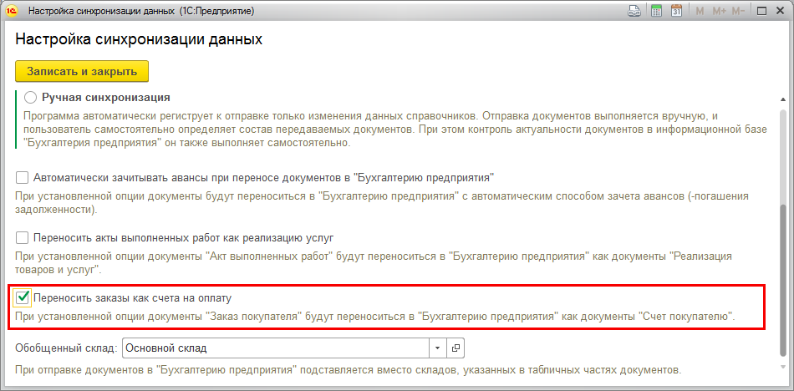Close the sync settings window

click(x=780, y=11)
